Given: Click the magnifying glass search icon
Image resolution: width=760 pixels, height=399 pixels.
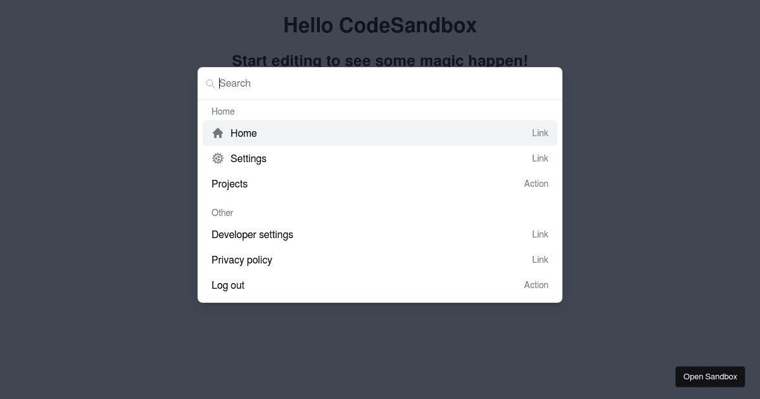Looking at the screenshot, I should click(x=210, y=83).
